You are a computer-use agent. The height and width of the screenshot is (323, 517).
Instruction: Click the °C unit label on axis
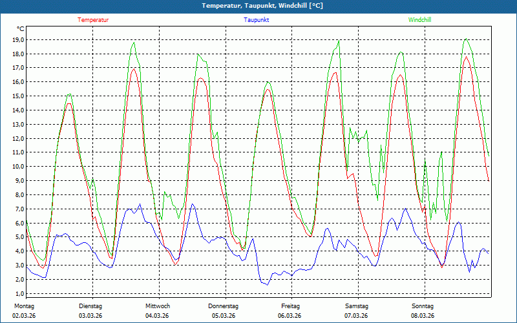click(21, 29)
